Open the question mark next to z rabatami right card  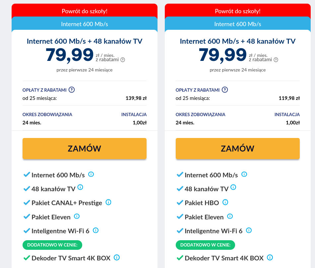276,60
